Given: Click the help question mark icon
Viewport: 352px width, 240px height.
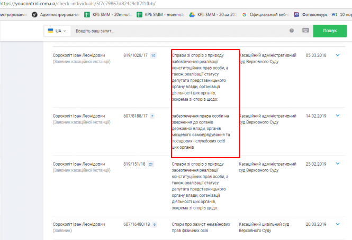Looking at the screenshot, I should (x=292, y=31).
